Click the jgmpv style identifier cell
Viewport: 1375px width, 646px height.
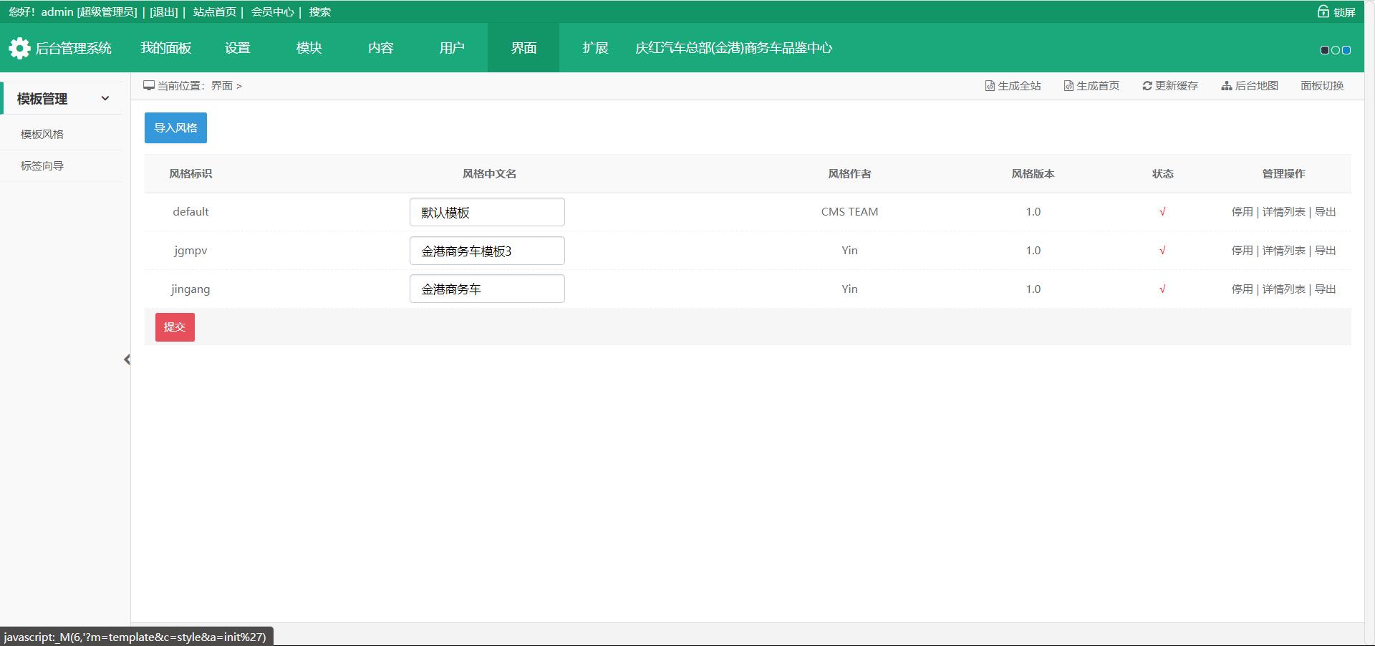pyautogui.click(x=190, y=251)
